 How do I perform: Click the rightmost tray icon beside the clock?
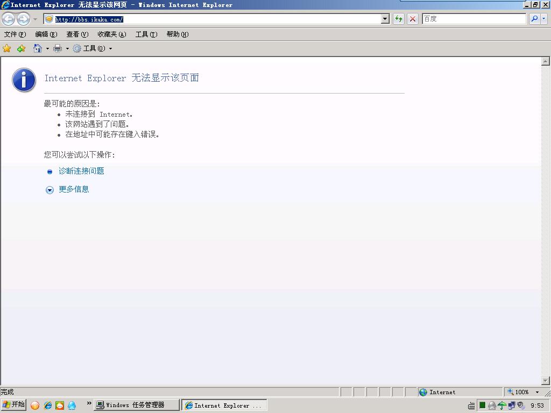point(521,405)
